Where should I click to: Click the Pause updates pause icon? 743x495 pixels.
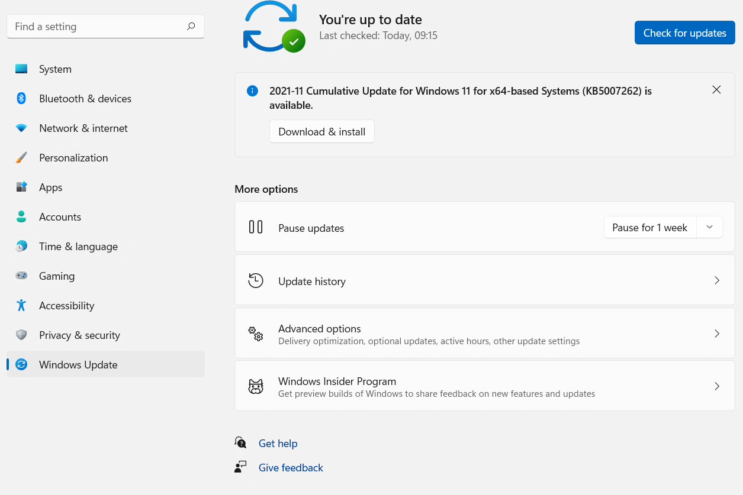[256, 227]
